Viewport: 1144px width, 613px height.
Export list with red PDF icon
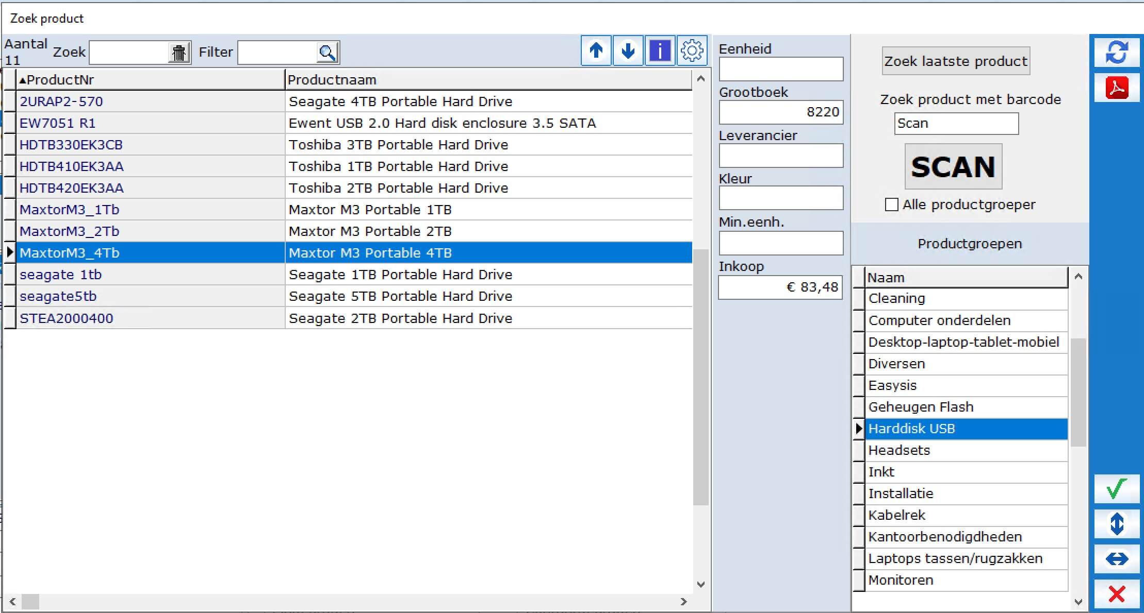pyautogui.click(x=1117, y=88)
